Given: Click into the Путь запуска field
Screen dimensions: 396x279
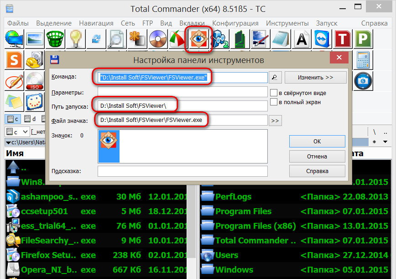Looking at the screenshot, I should [x=182, y=106].
